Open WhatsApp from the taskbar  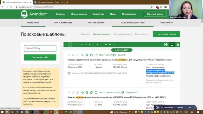[x=27, y=112]
